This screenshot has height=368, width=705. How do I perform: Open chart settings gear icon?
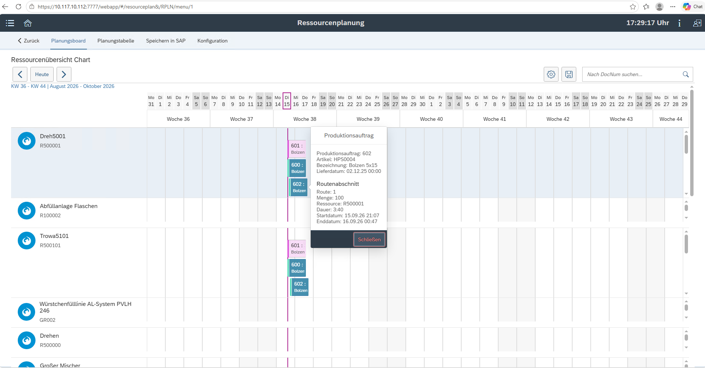click(551, 74)
